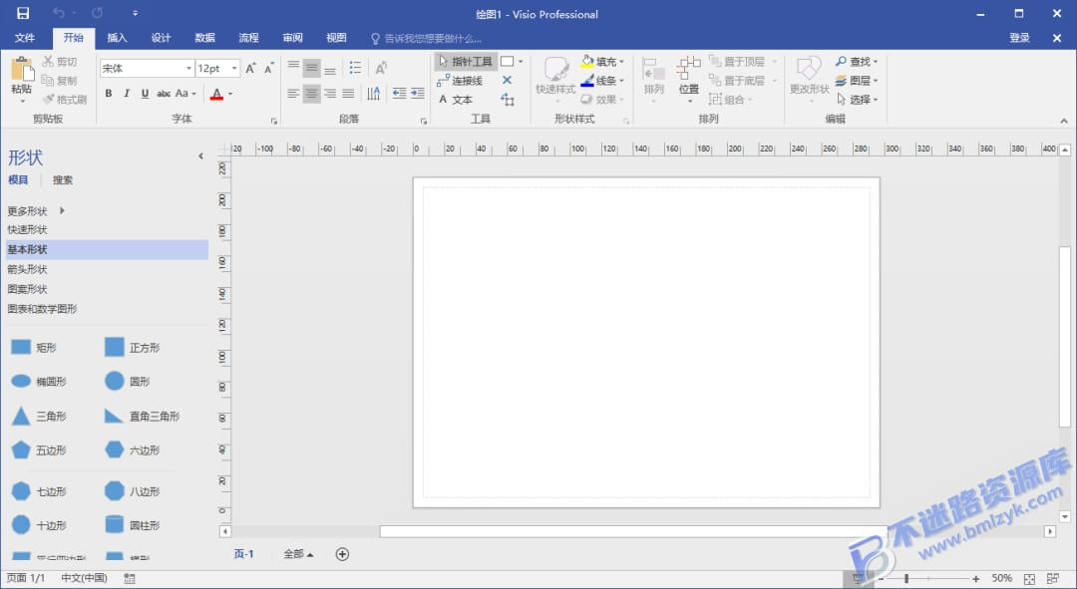Click the Text Direction icon
Viewport: 1077px width, 589px height.
[374, 94]
